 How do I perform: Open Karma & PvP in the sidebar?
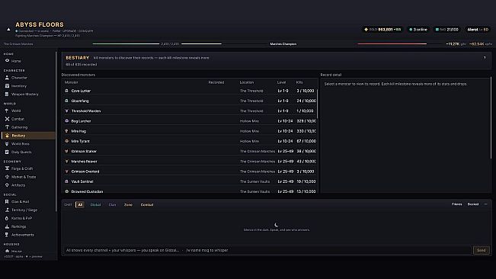tap(28, 218)
